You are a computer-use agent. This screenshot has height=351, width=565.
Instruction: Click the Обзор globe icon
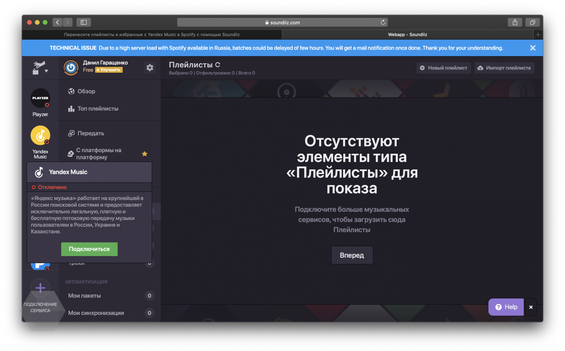click(x=71, y=92)
